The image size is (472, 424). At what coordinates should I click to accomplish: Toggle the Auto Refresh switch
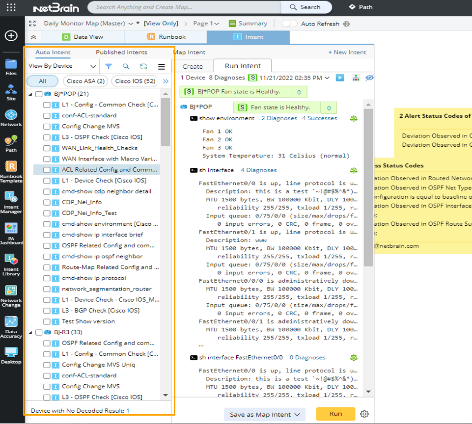(x=289, y=24)
